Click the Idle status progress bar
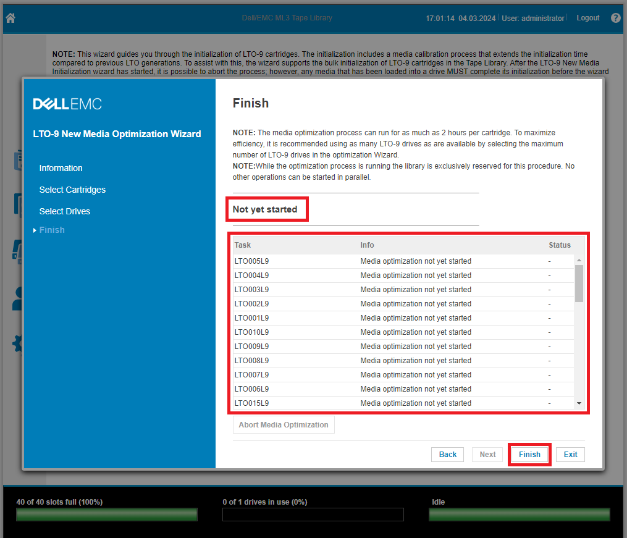 [x=520, y=515]
